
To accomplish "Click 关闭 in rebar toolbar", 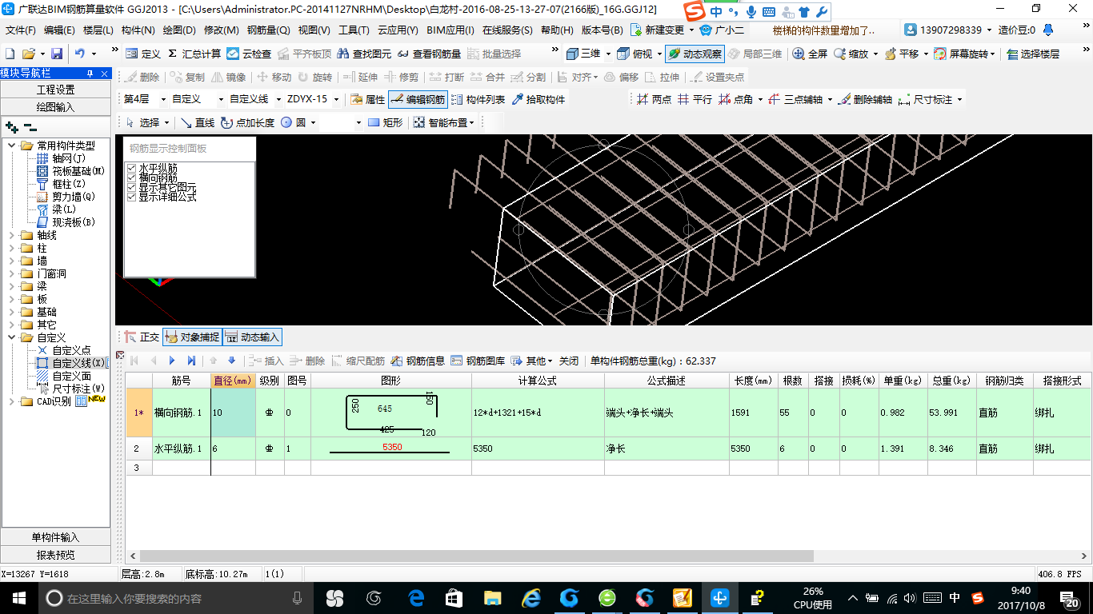I will (x=569, y=361).
